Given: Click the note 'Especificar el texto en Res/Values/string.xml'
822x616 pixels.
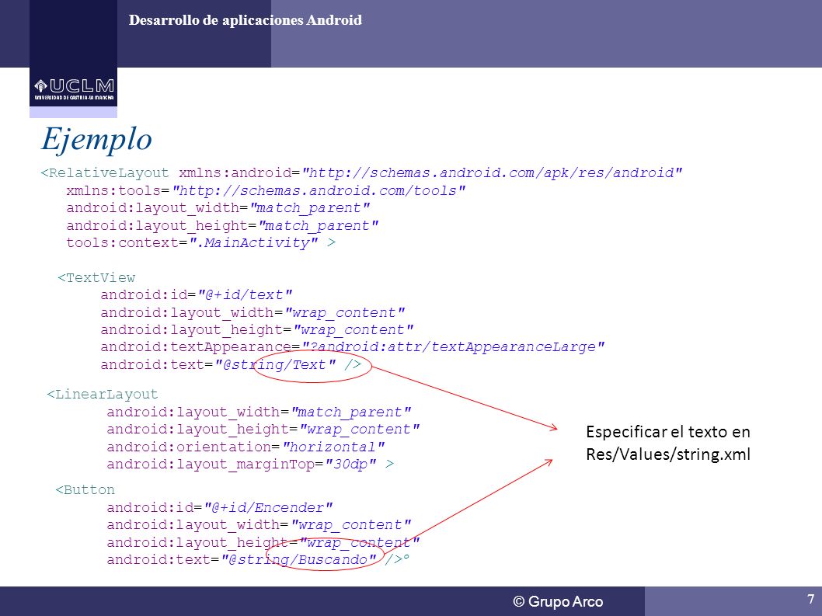Looking at the screenshot, I should coord(668,443).
